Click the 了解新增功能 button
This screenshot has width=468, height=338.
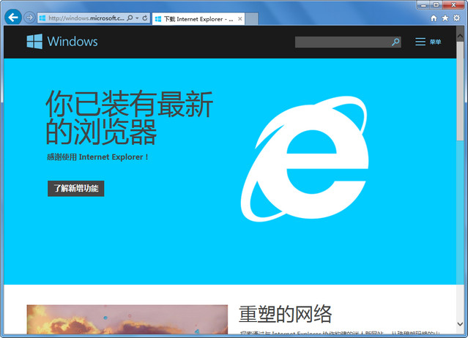(x=76, y=189)
